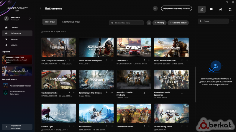236x132 pixels.
Task: Quick launch Assassin's Creed Мираж
Action: (x=17, y=86)
